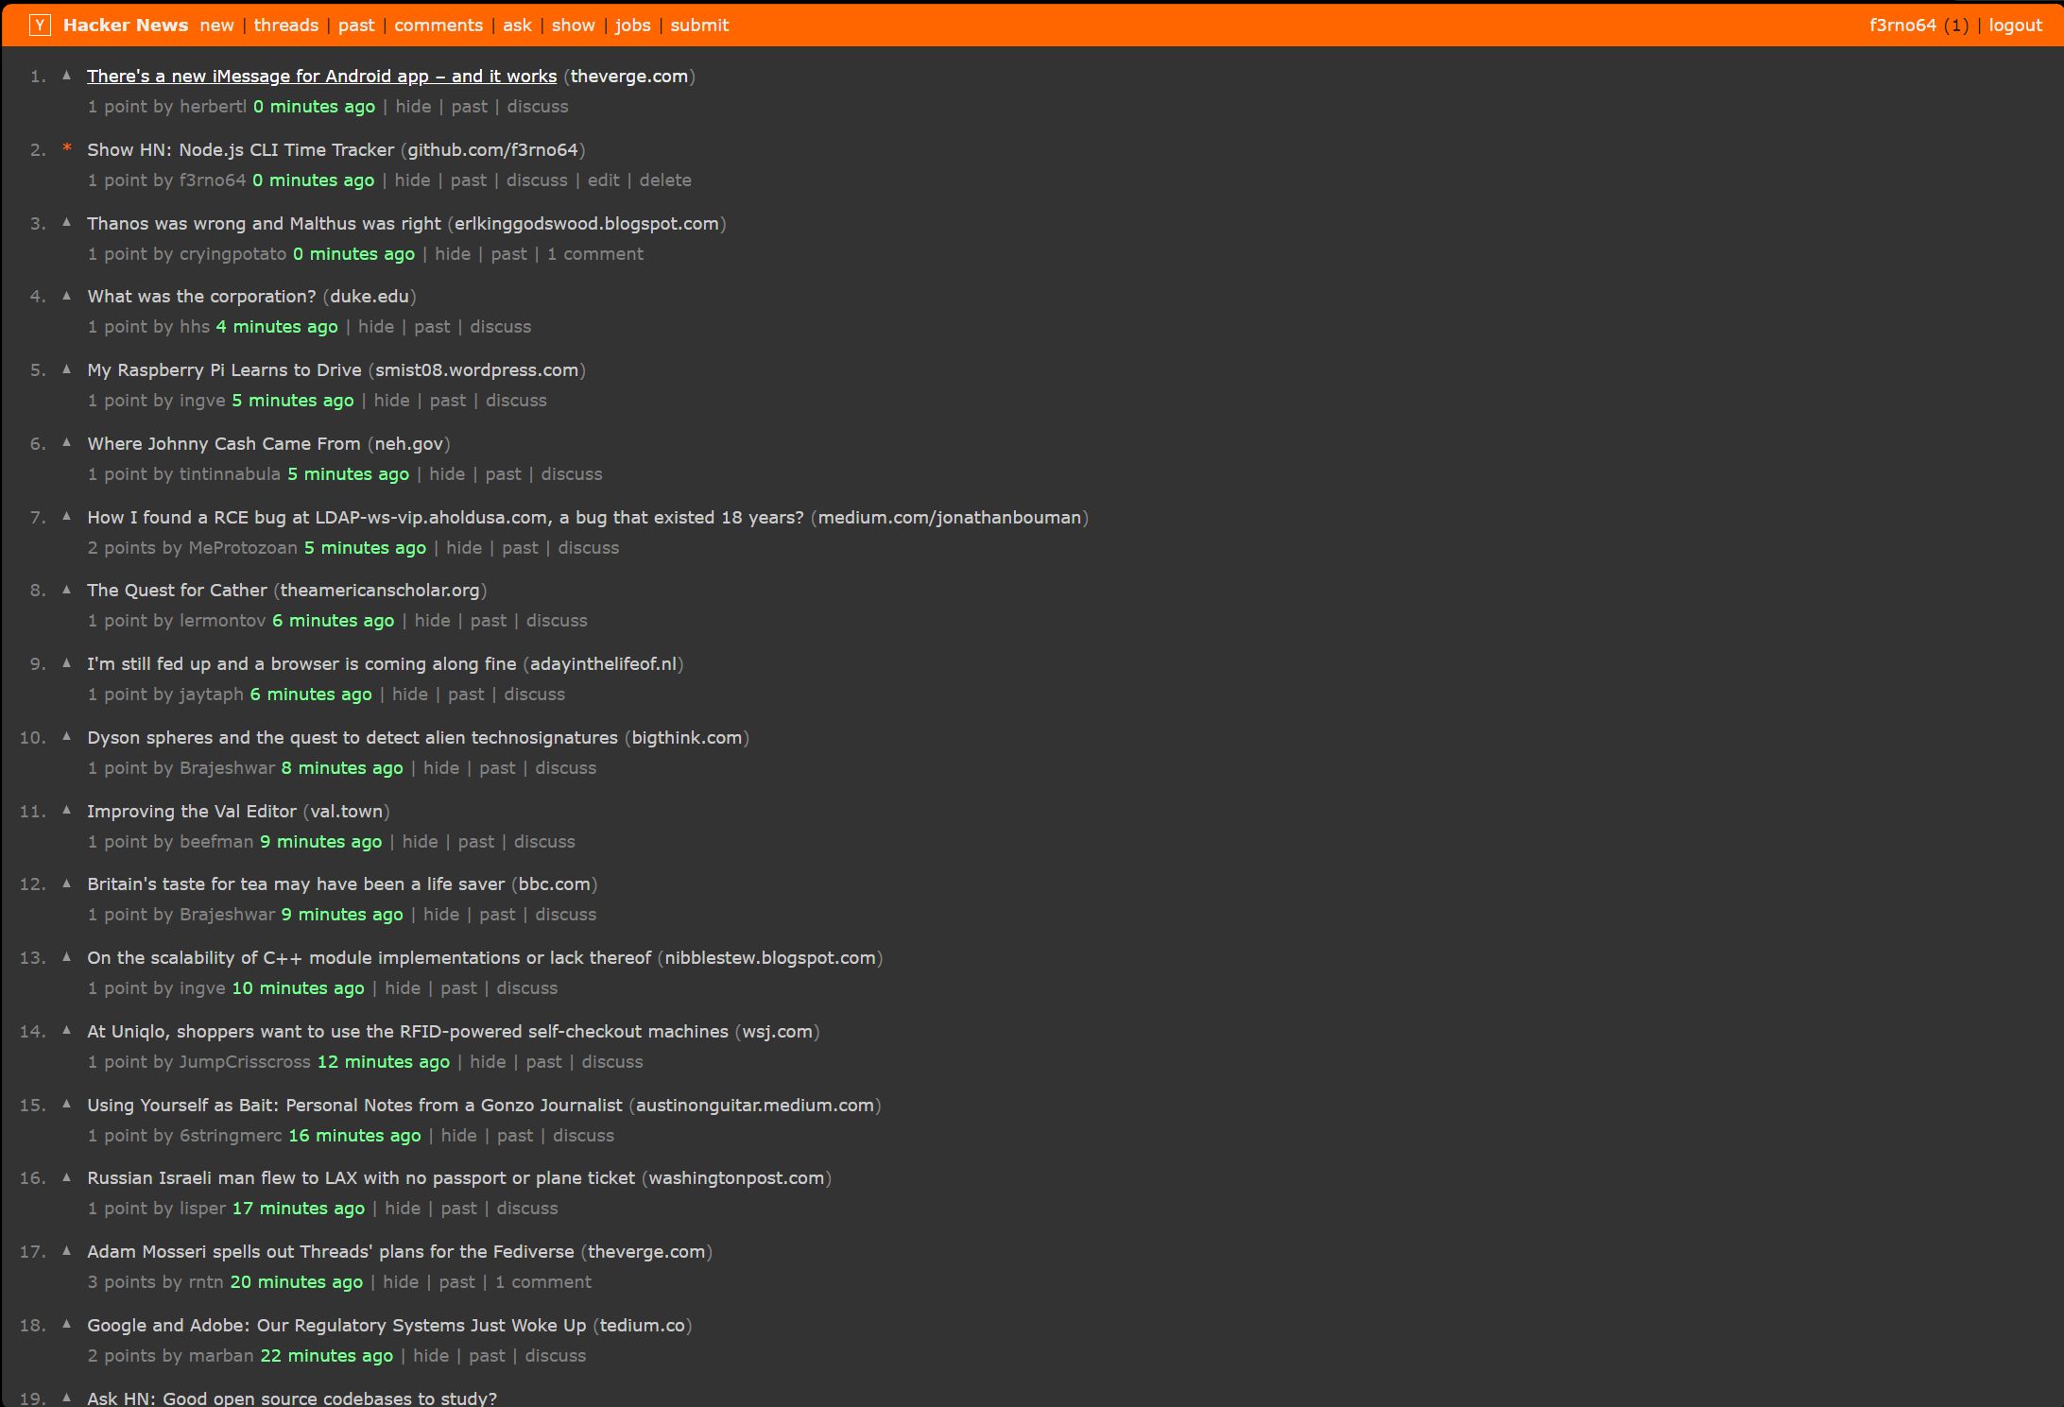Screen dimensions: 2064x1407
Task: Click upvote arrow for item 10
Action: [67, 737]
